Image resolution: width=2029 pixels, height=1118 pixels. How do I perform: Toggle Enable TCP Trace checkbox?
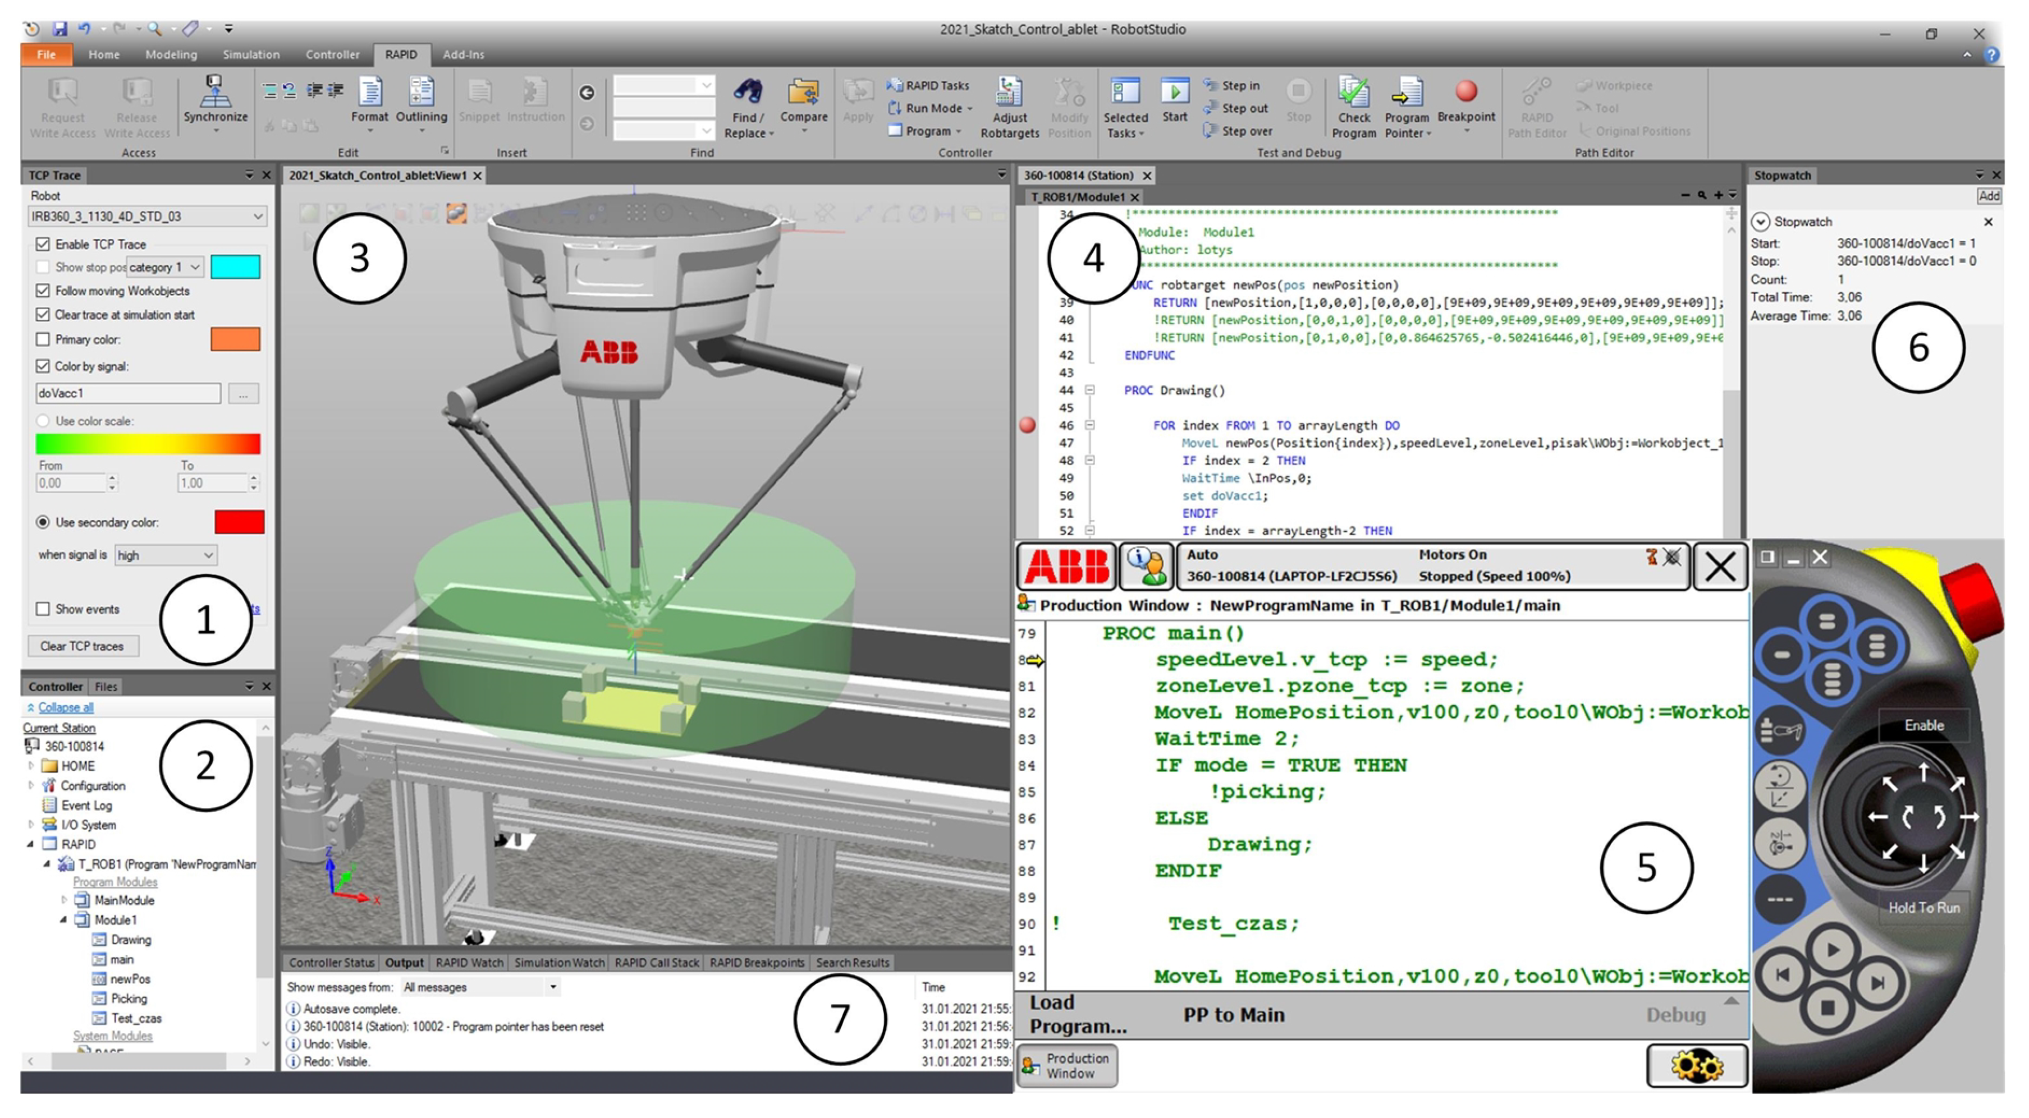tap(43, 244)
